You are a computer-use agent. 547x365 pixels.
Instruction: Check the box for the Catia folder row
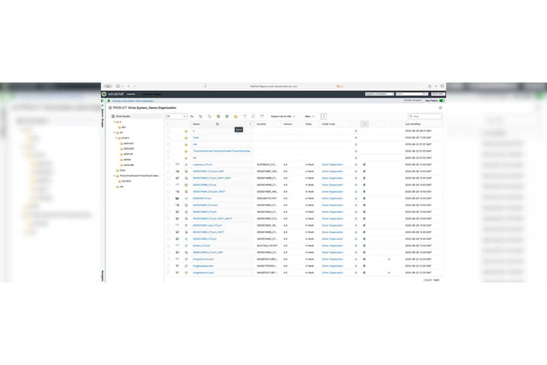pyautogui.click(x=169, y=138)
